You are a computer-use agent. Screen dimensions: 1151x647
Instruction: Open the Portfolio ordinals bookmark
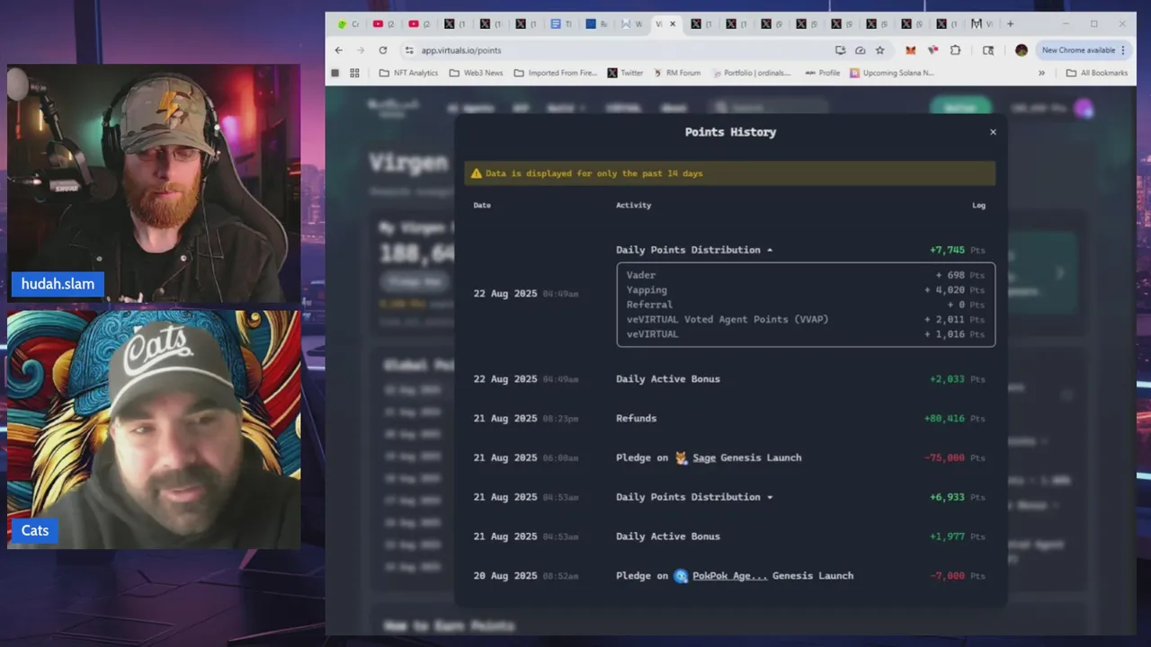coord(750,73)
